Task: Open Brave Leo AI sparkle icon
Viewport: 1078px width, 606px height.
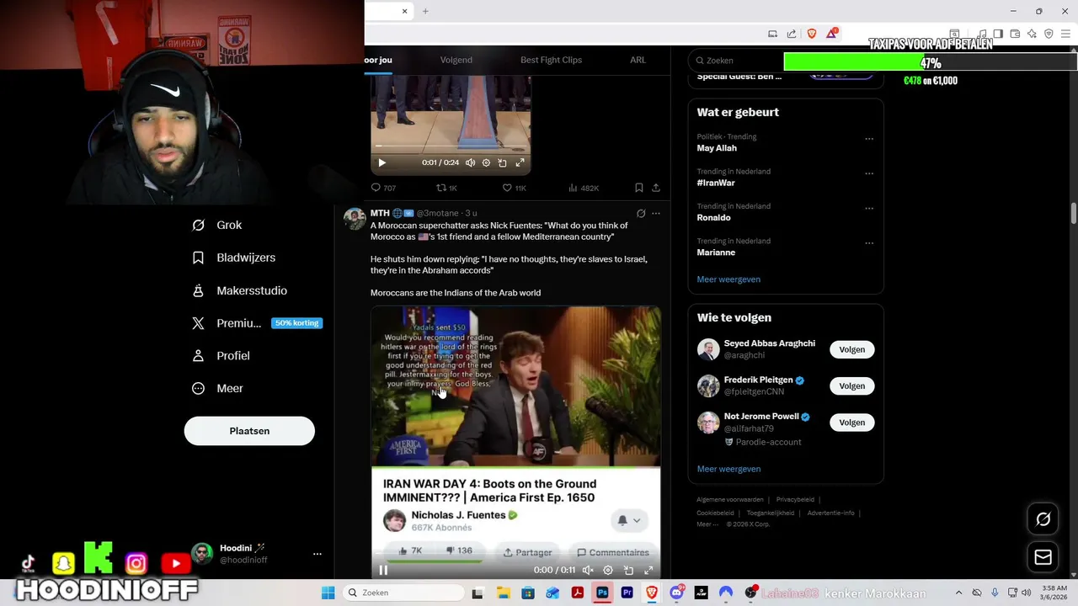Action: (1032, 34)
